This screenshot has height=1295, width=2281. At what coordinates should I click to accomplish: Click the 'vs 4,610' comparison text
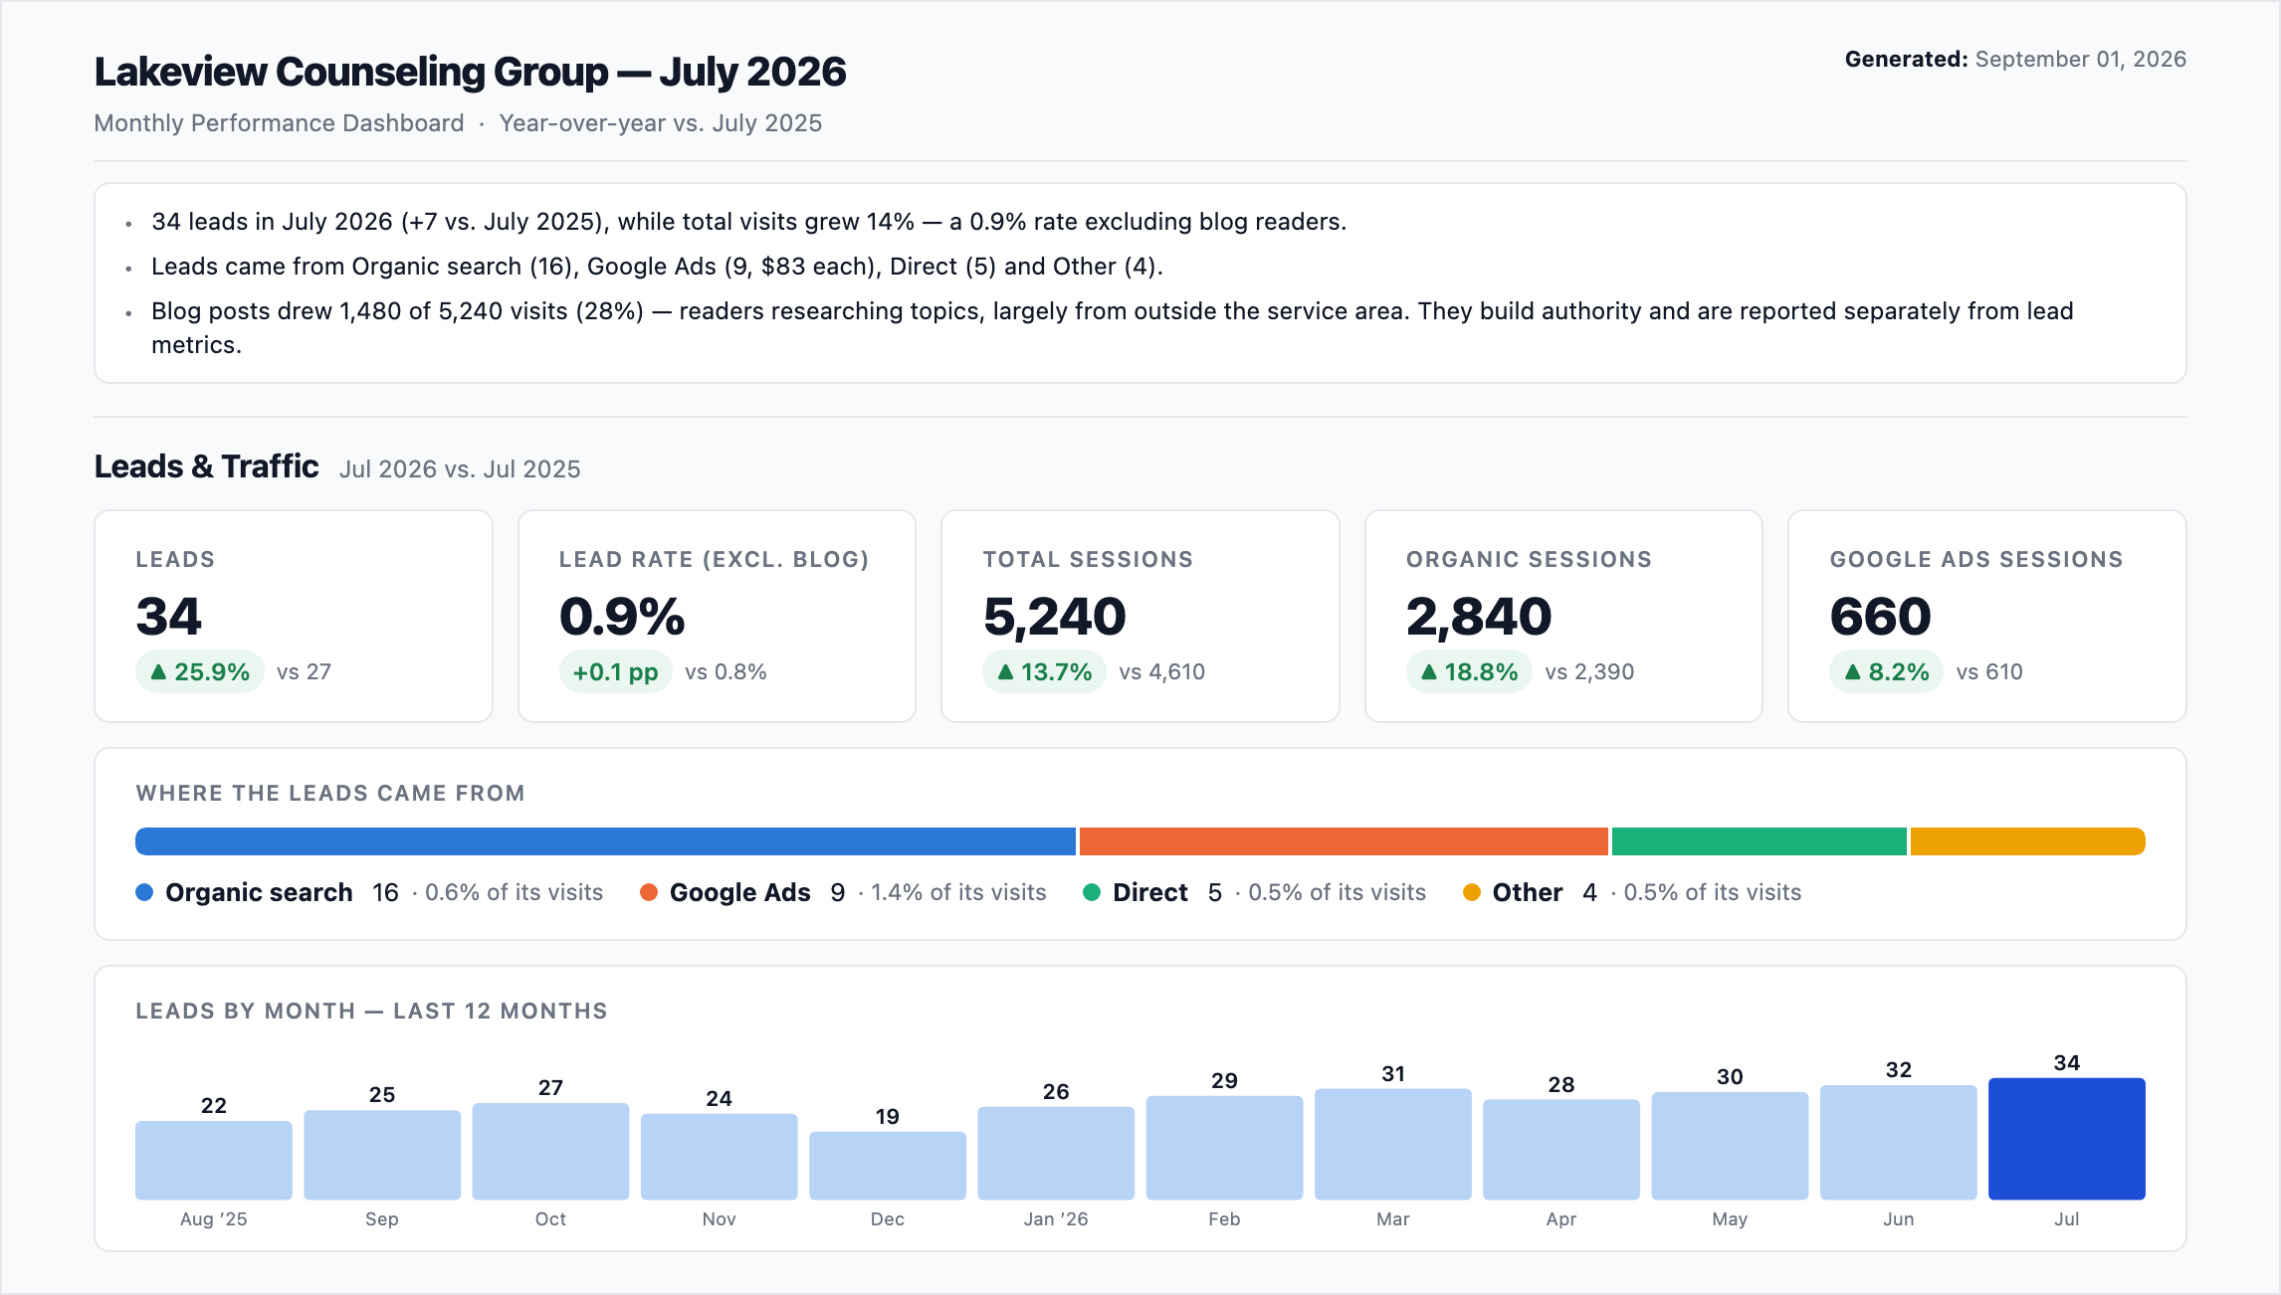pos(1161,672)
